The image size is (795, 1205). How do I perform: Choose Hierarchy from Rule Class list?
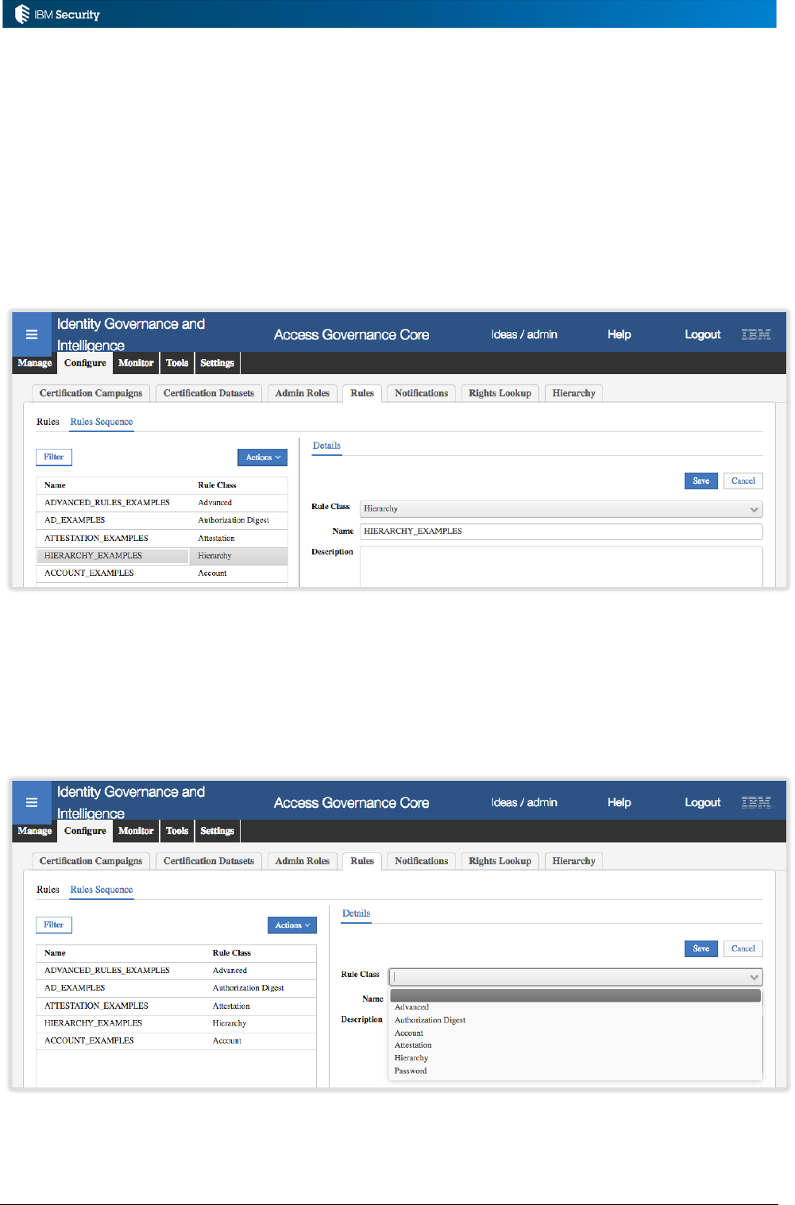(x=576, y=1058)
